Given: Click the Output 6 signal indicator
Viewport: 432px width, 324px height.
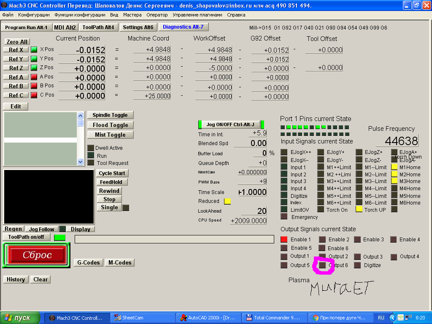Looking at the screenshot, I should click(323, 265).
